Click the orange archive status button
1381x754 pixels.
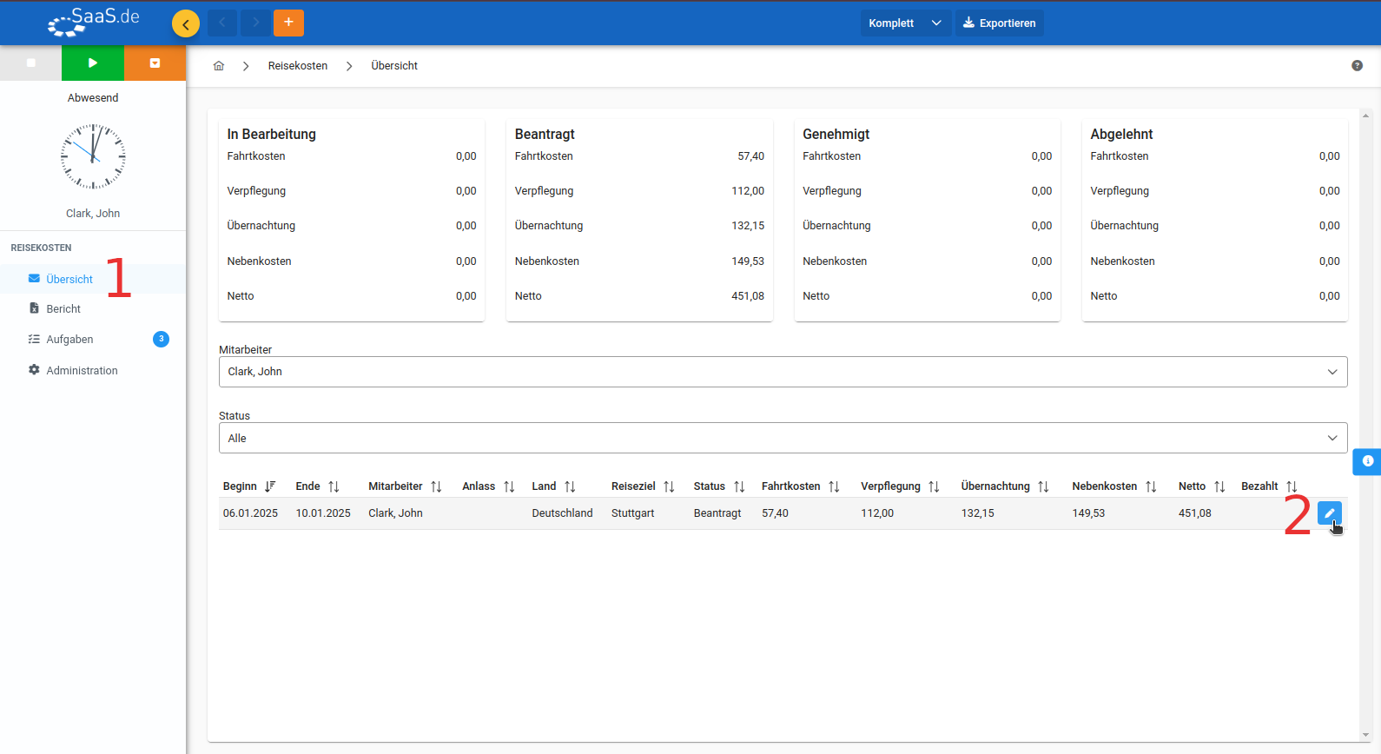(155, 63)
